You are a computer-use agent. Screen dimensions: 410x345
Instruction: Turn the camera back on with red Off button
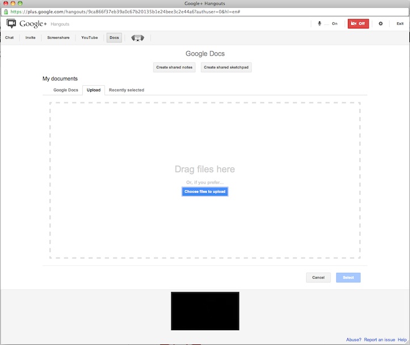[358, 23]
